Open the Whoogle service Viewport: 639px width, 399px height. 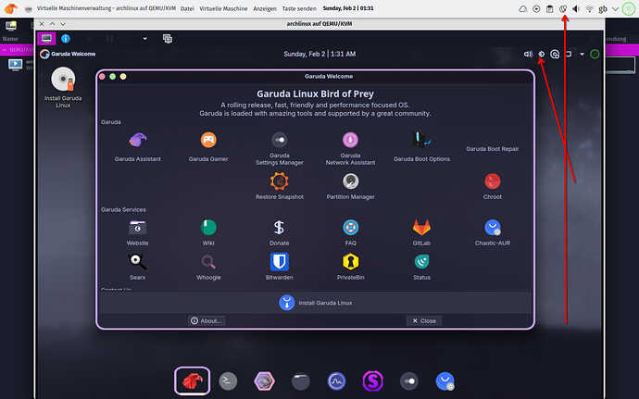(208, 267)
